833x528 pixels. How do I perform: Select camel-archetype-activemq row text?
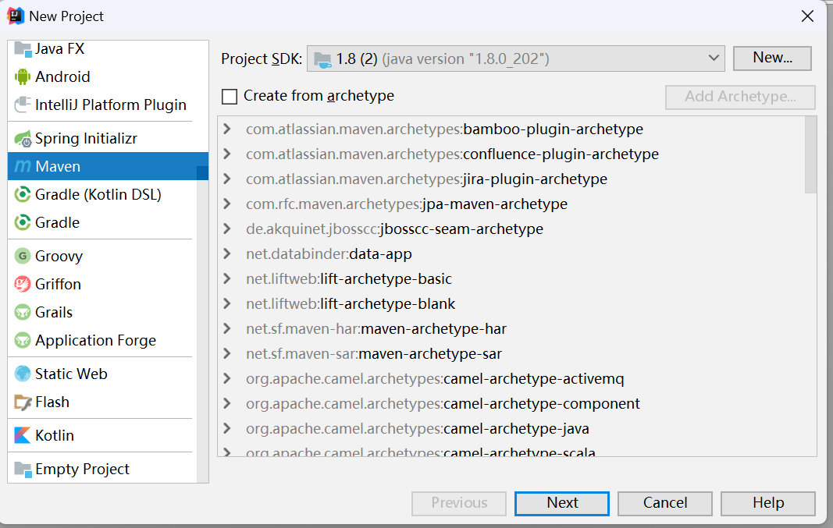(x=435, y=378)
